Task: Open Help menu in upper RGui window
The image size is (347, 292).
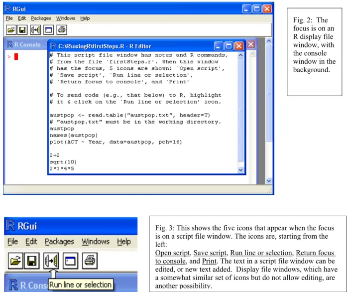Action: click(x=85, y=18)
